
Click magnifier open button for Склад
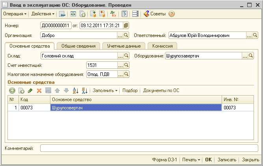126,56
